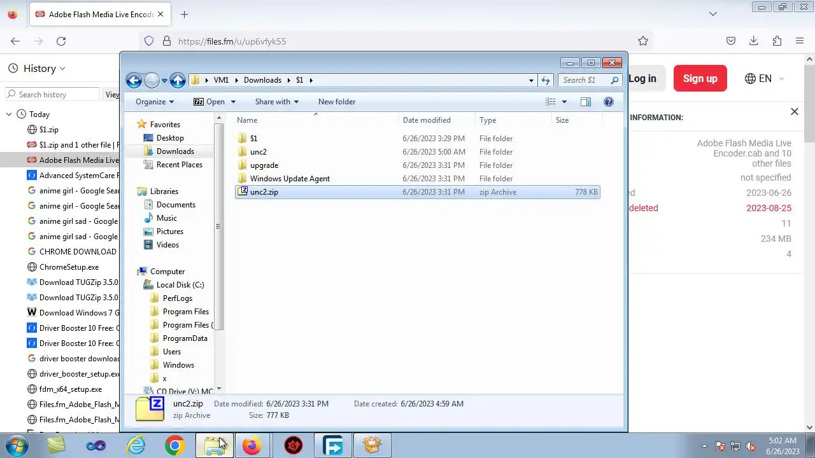Click the Log in link
The width and height of the screenshot is (815, 458).
click(642, 79)
